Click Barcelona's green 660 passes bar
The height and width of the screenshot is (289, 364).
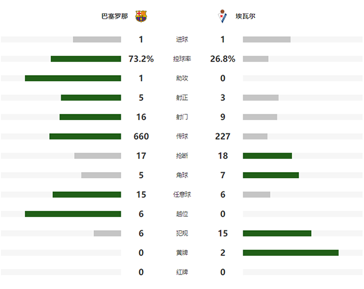pyautogui.click(x=85, y=136)
